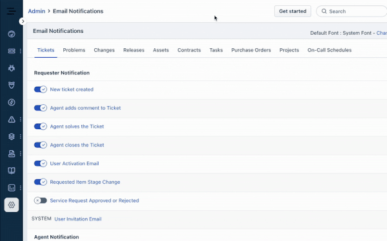Open the Solutions book icon in sidebar
The image size is (387, 241).
(12, 171)
